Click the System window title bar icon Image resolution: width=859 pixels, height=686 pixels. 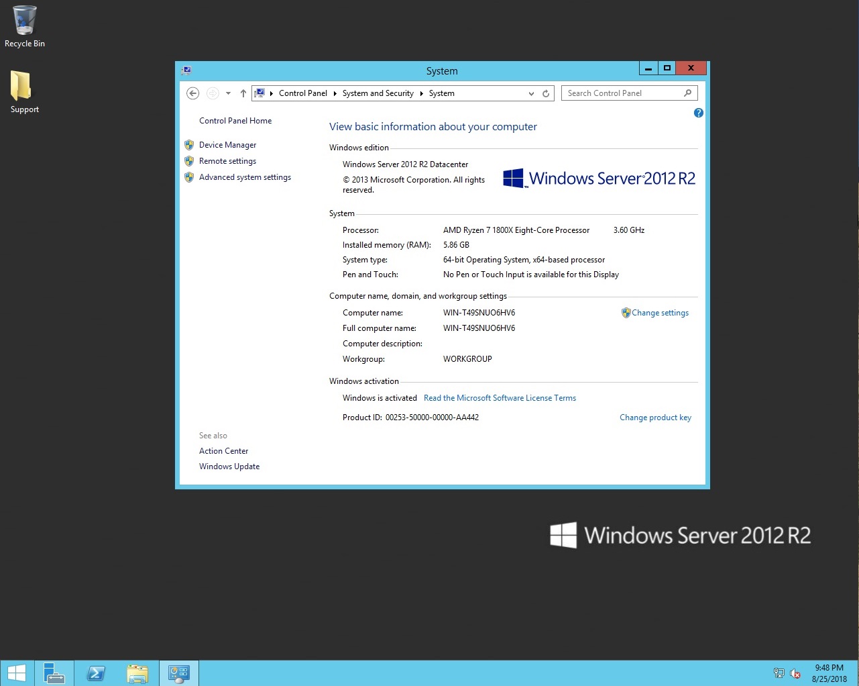(x=186, y=70)
